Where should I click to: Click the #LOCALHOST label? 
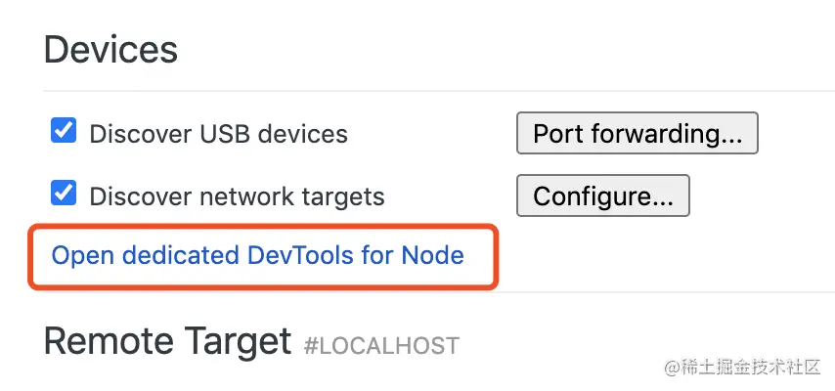pos(381,346)
